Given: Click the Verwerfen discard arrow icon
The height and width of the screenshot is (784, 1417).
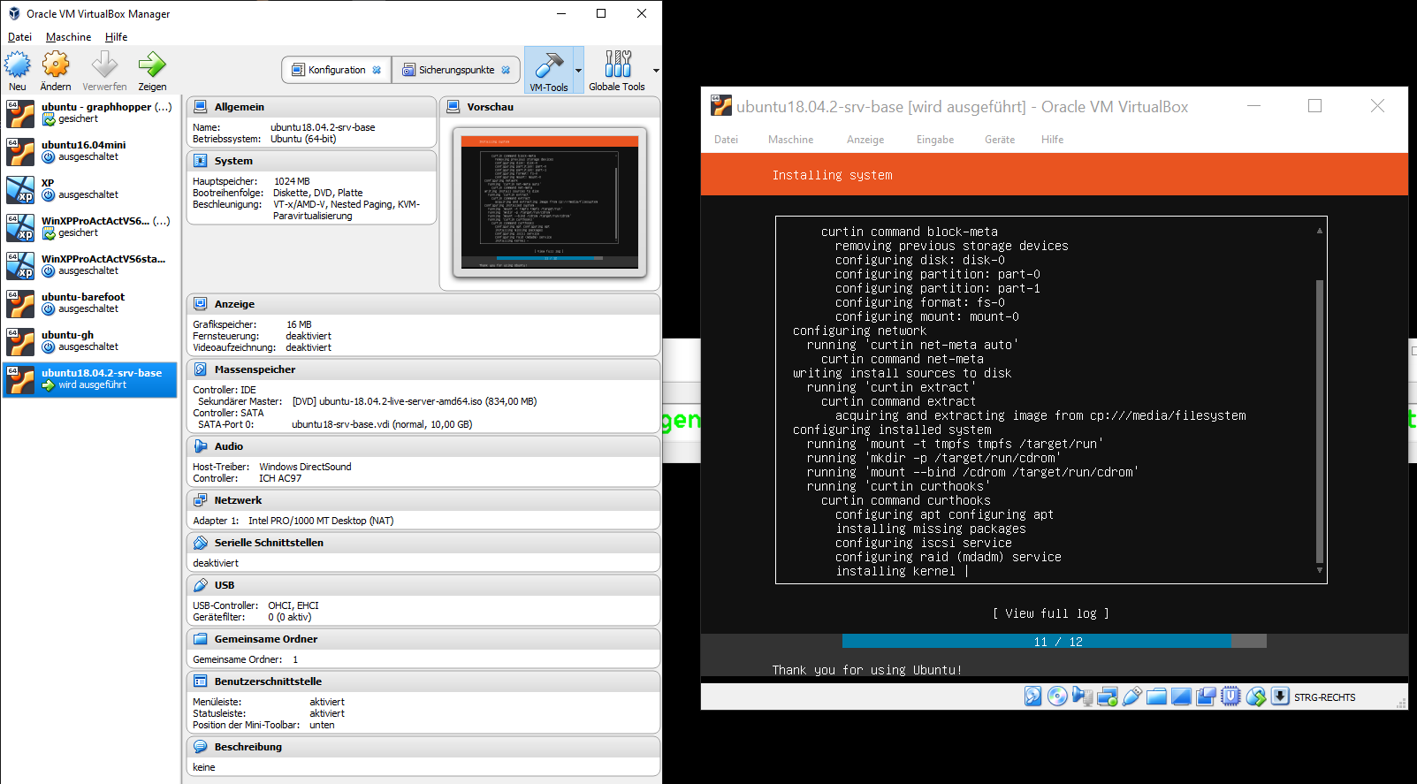Looking at the screenshot, I should (x=104, y=65).
